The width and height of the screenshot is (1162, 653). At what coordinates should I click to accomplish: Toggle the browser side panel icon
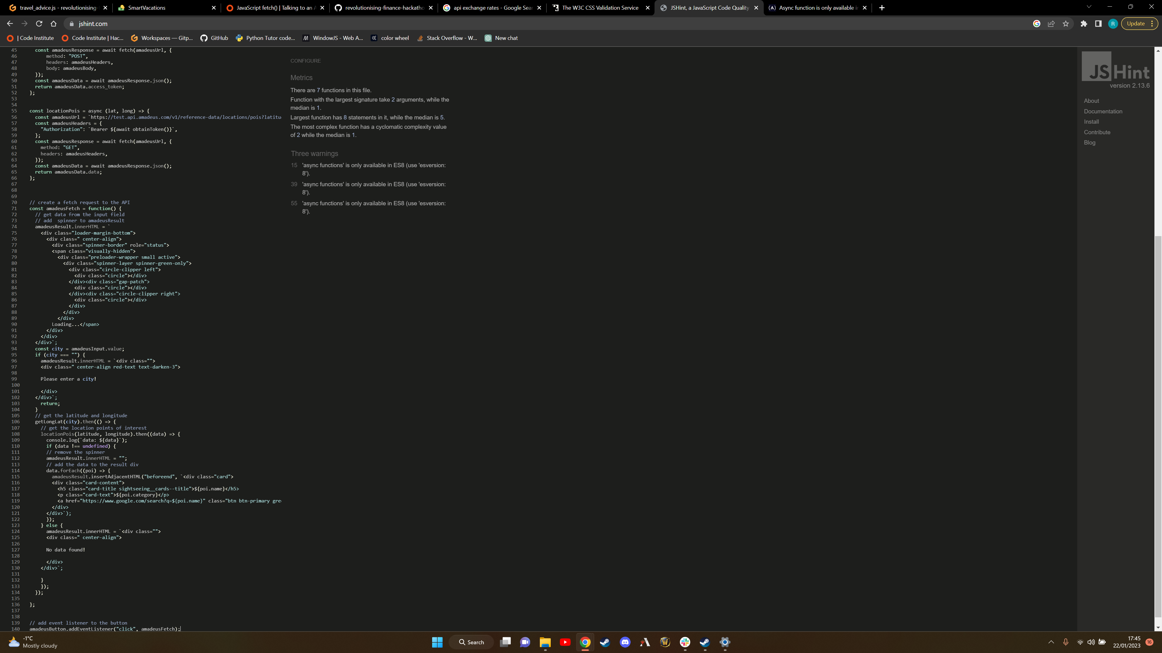1098,24
